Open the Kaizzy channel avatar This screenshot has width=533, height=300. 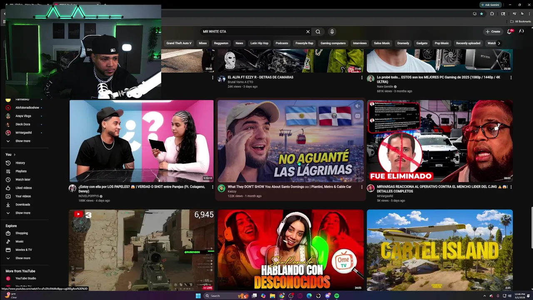(x=222, y=188)
